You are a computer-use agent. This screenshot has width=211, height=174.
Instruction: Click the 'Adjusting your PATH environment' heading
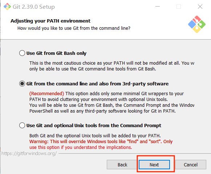(50, 21)
